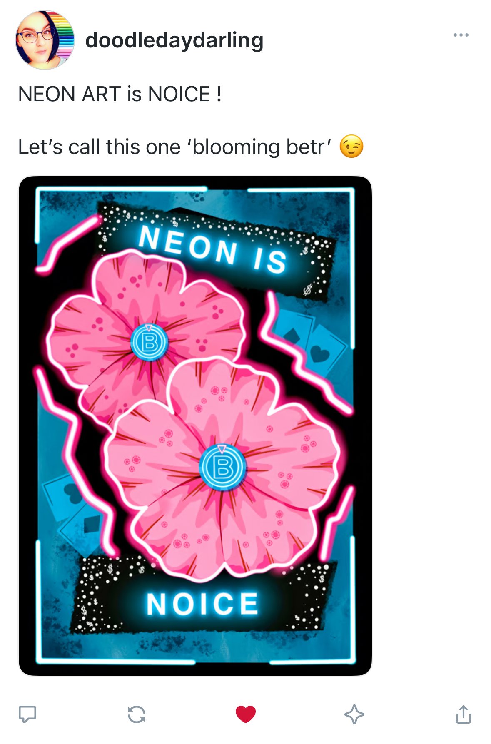Tap the blue B coin on the lower flower
This screenshot has height=744, width=491.
[x=222, y=467]
